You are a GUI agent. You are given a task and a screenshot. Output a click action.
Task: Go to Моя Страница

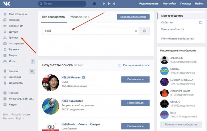18,14
